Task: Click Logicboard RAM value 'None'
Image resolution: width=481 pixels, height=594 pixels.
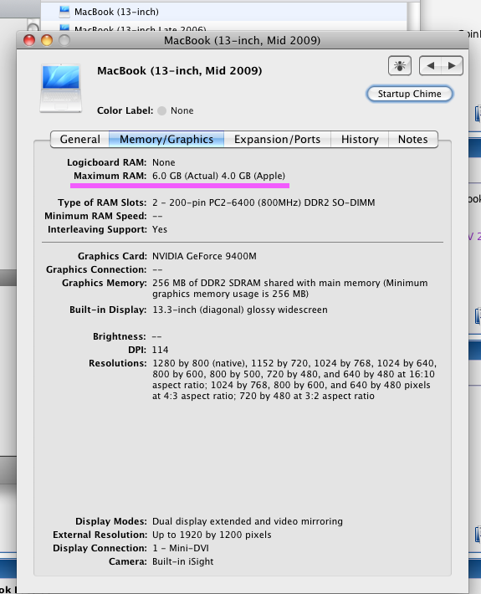Action: click(x=164, y=162)
